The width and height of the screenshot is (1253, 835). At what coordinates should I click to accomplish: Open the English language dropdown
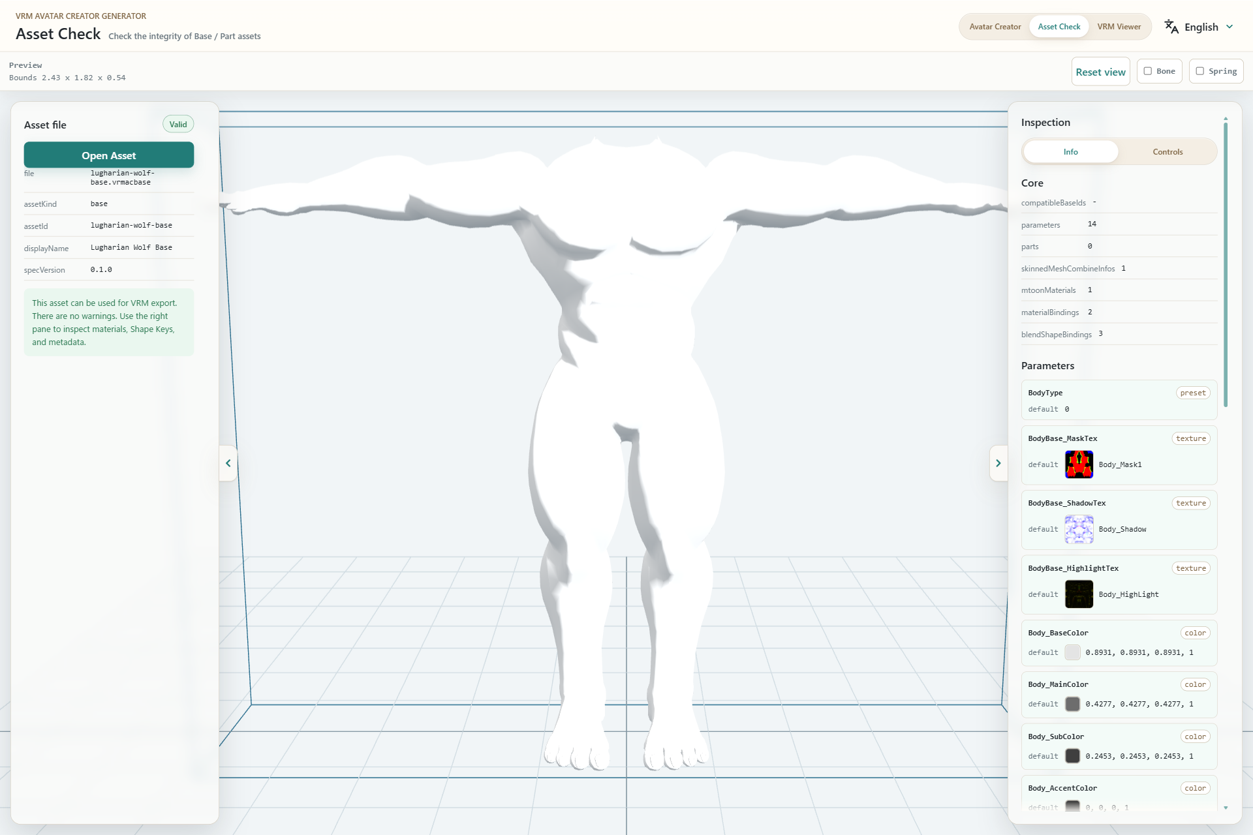click(1200, 27)
